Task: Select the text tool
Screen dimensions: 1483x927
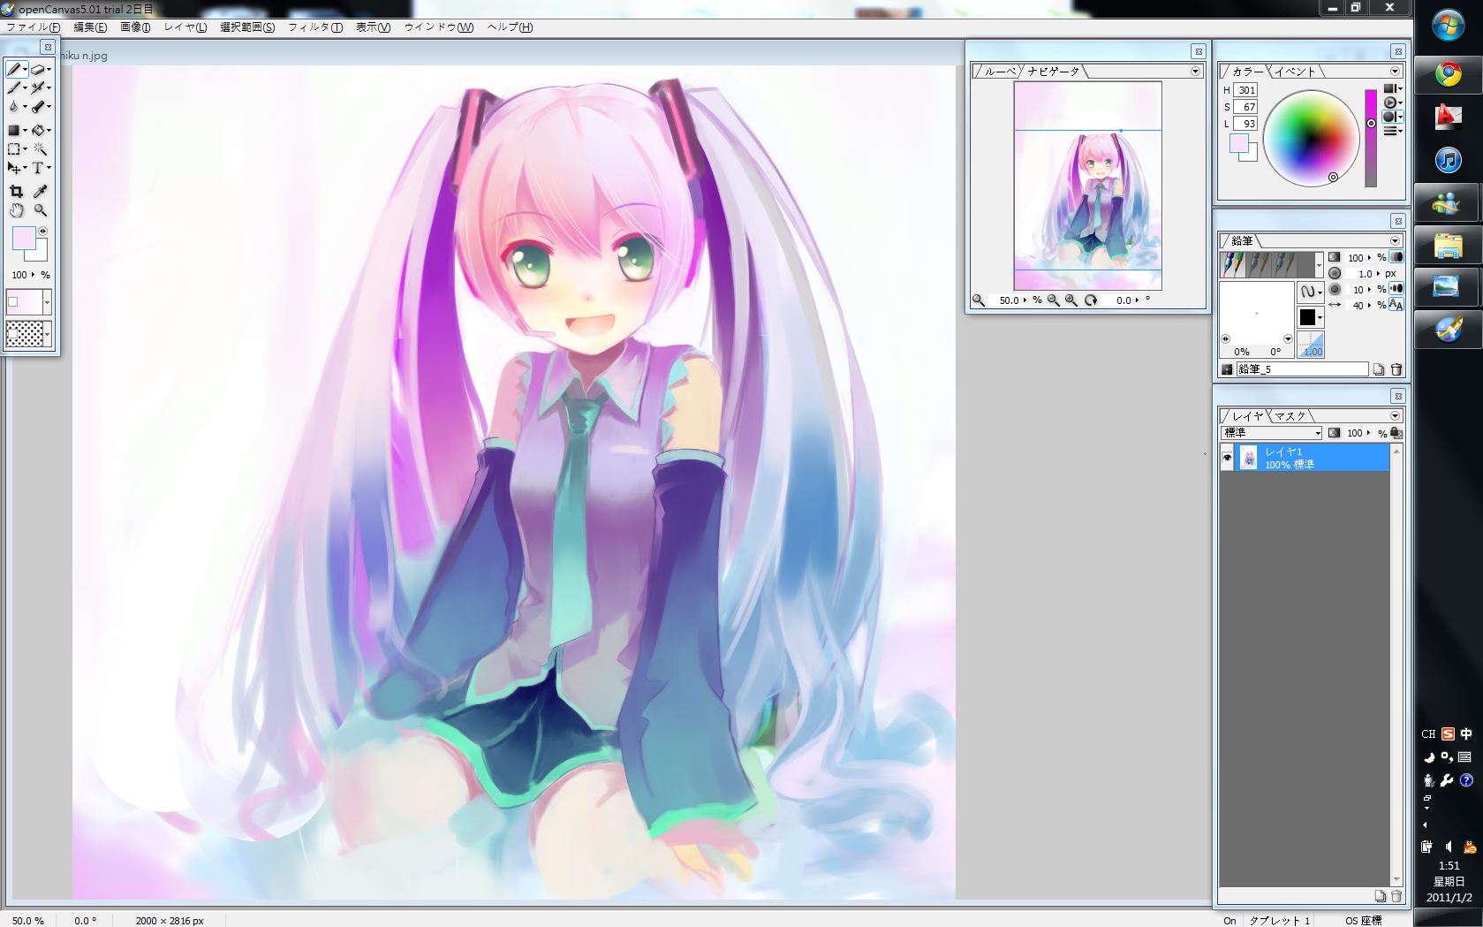Action: coord(38,168)
